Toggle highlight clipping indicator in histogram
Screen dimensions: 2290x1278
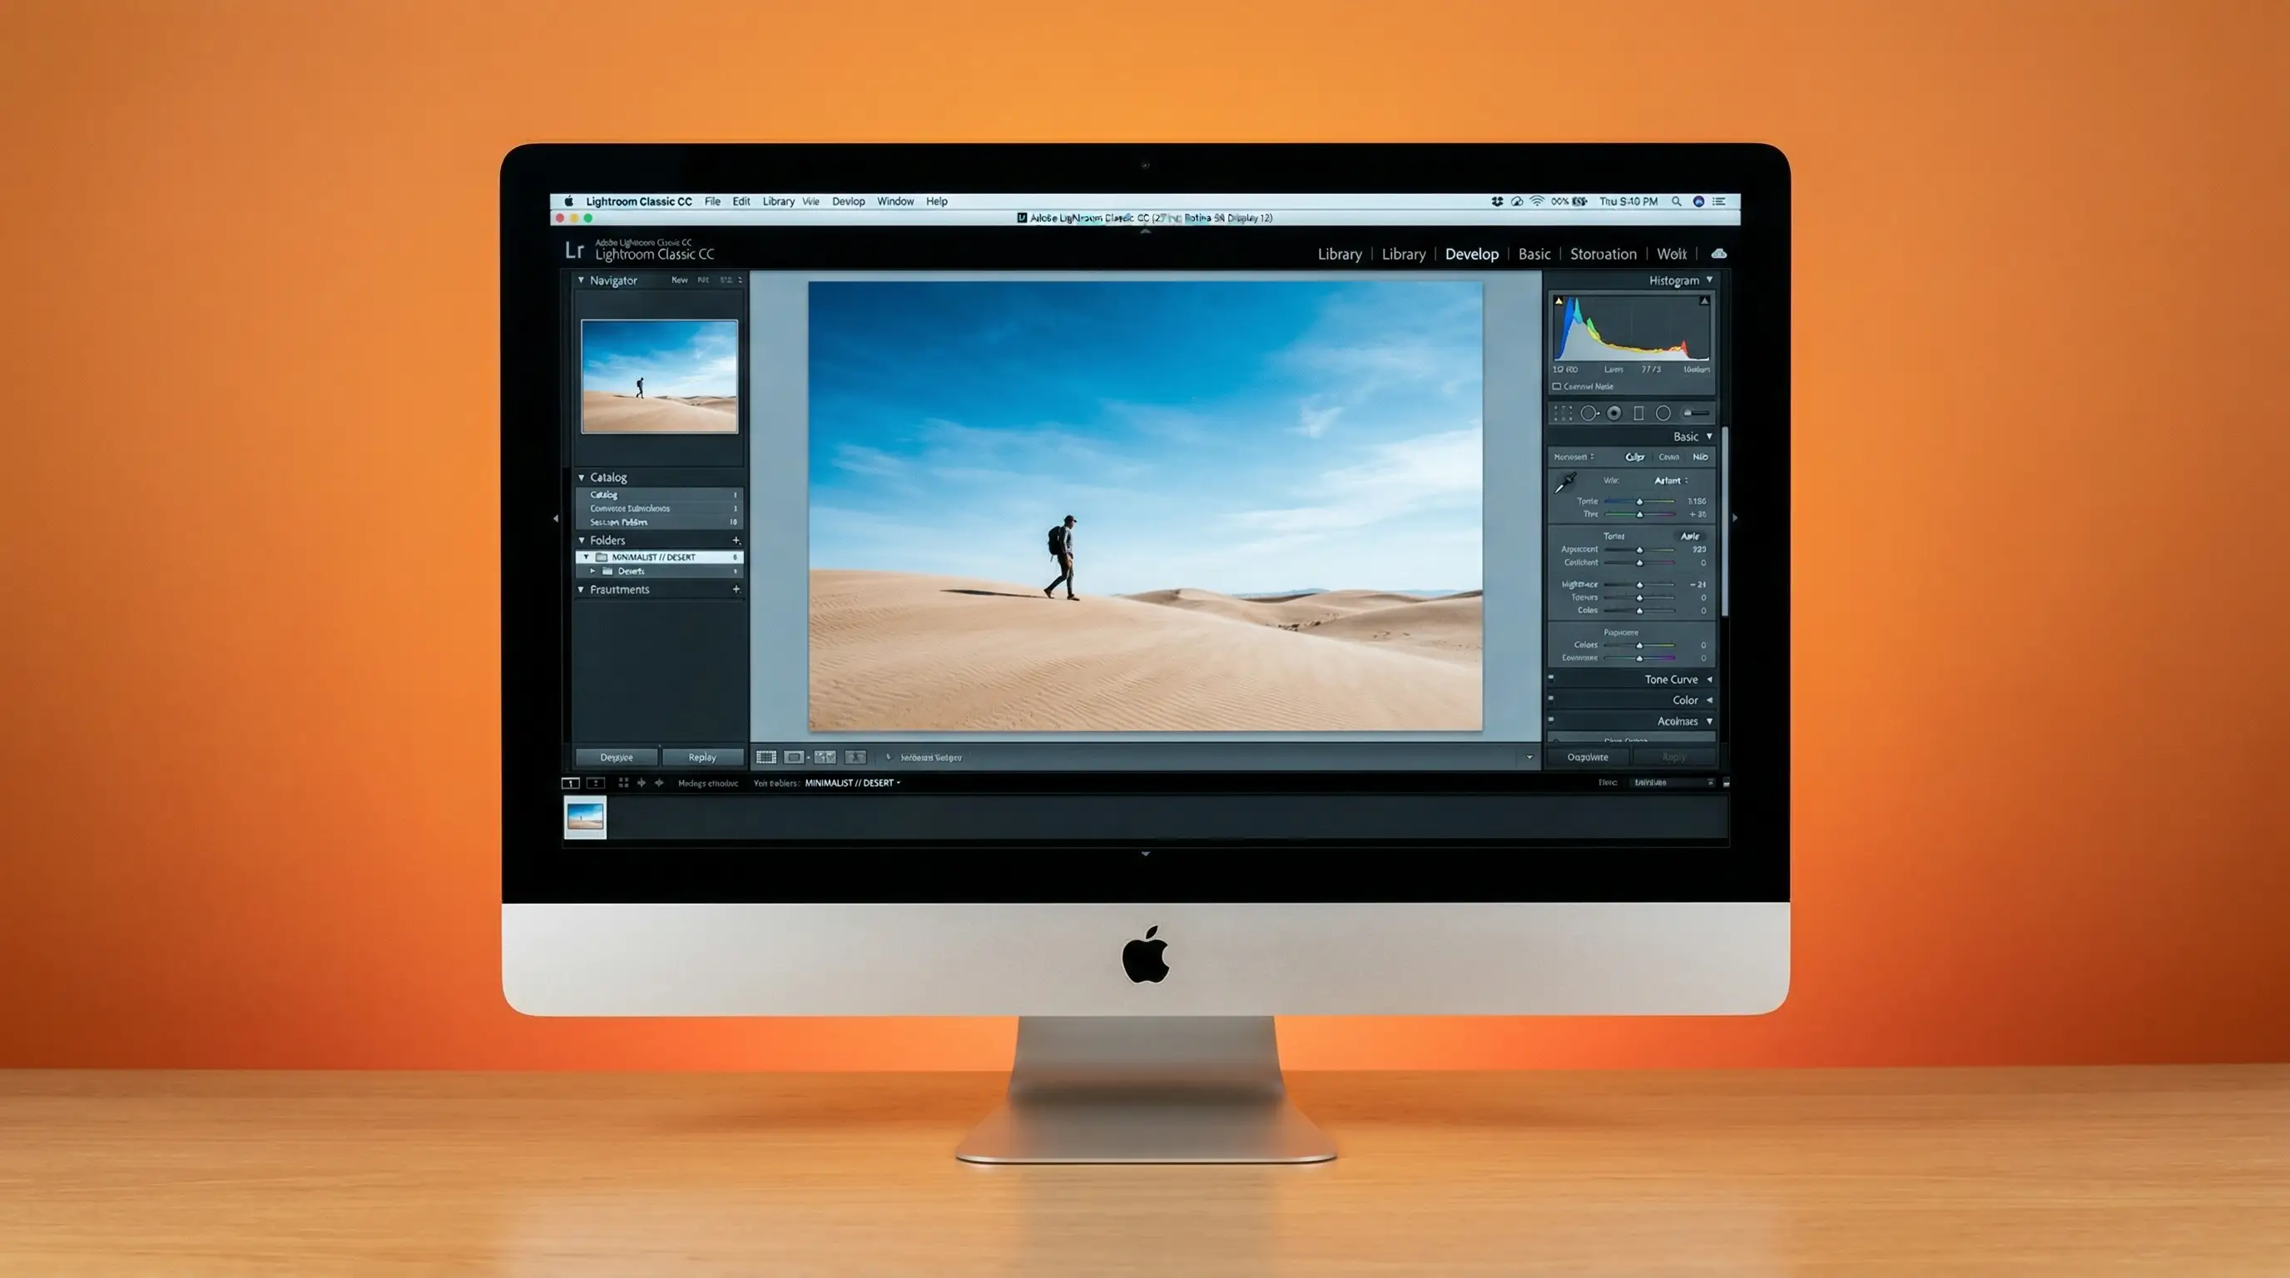point(1704,301)
